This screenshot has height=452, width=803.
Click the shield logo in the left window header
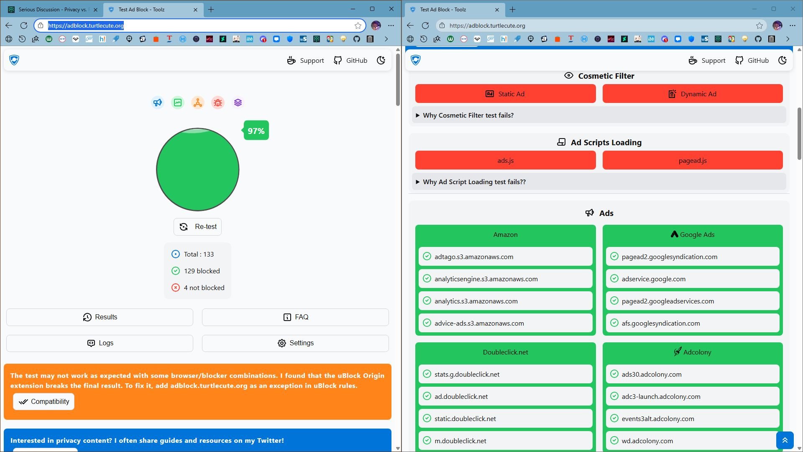point(14,60)
